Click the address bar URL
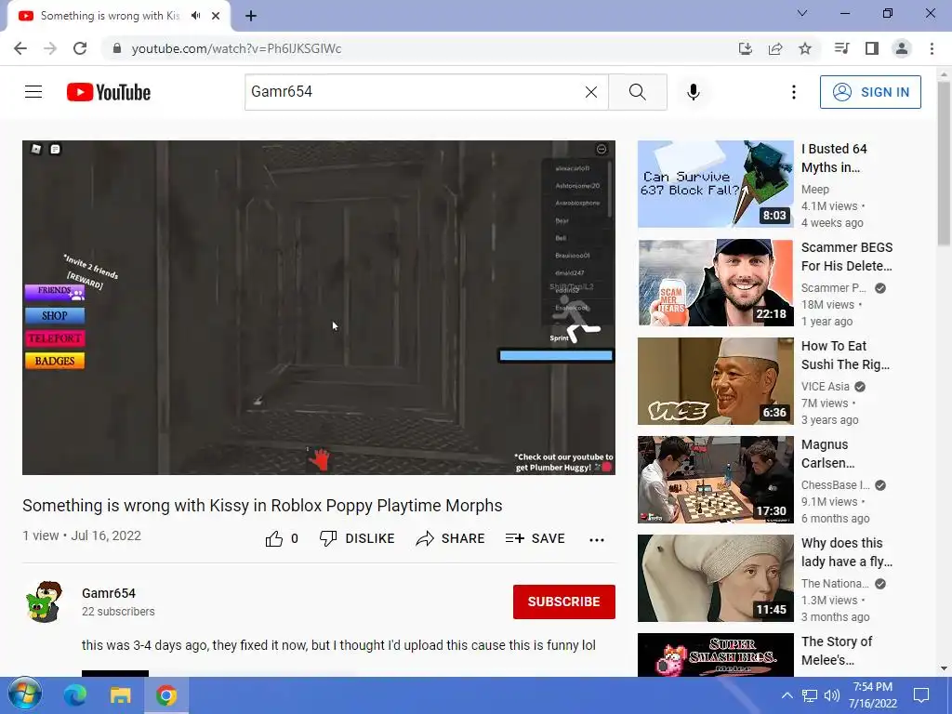952x714 pixels. point(236,48)
